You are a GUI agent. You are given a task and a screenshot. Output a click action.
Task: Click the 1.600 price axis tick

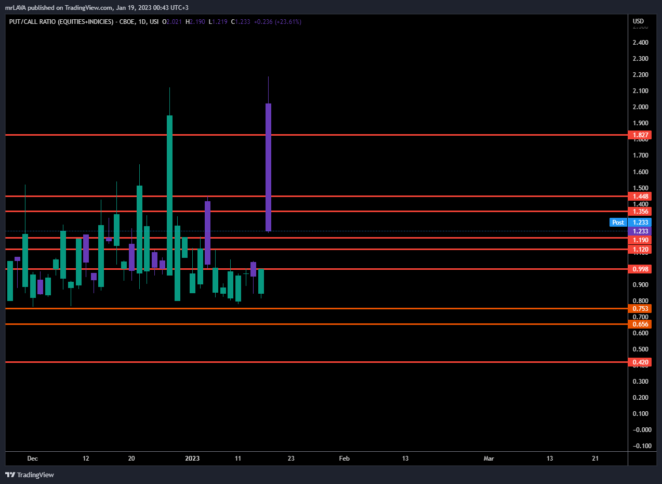(641, 172)
